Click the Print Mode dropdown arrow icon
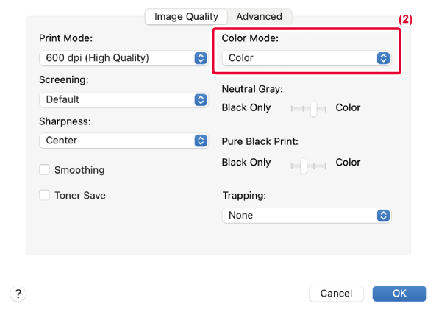 [x=201, y=58]
